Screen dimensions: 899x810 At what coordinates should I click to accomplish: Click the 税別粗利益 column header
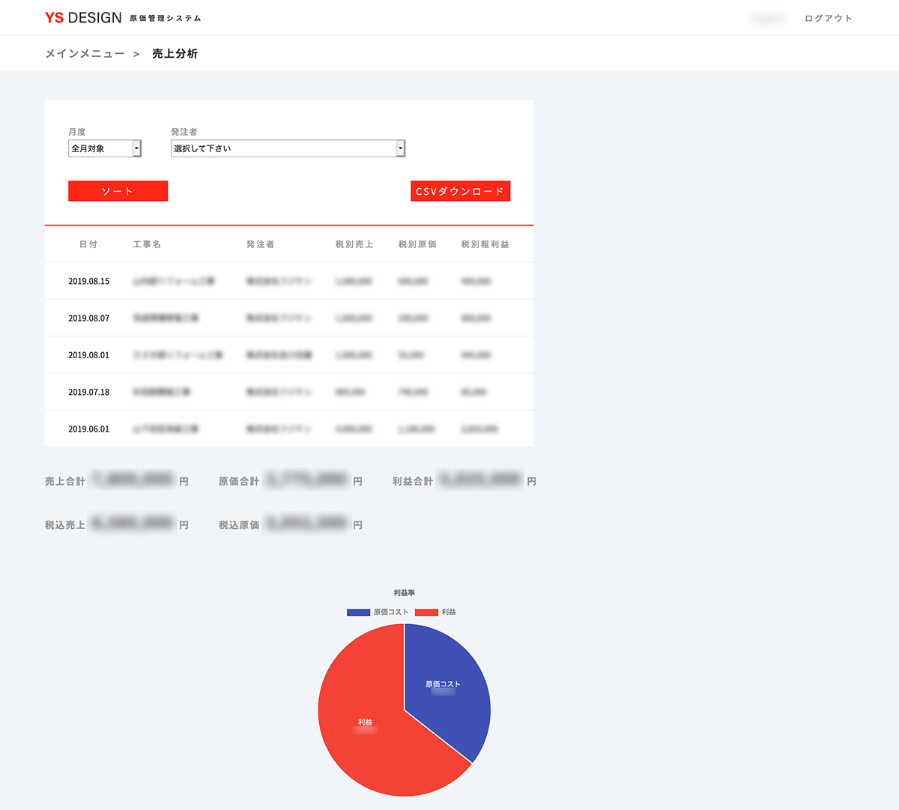coord(485,244)
